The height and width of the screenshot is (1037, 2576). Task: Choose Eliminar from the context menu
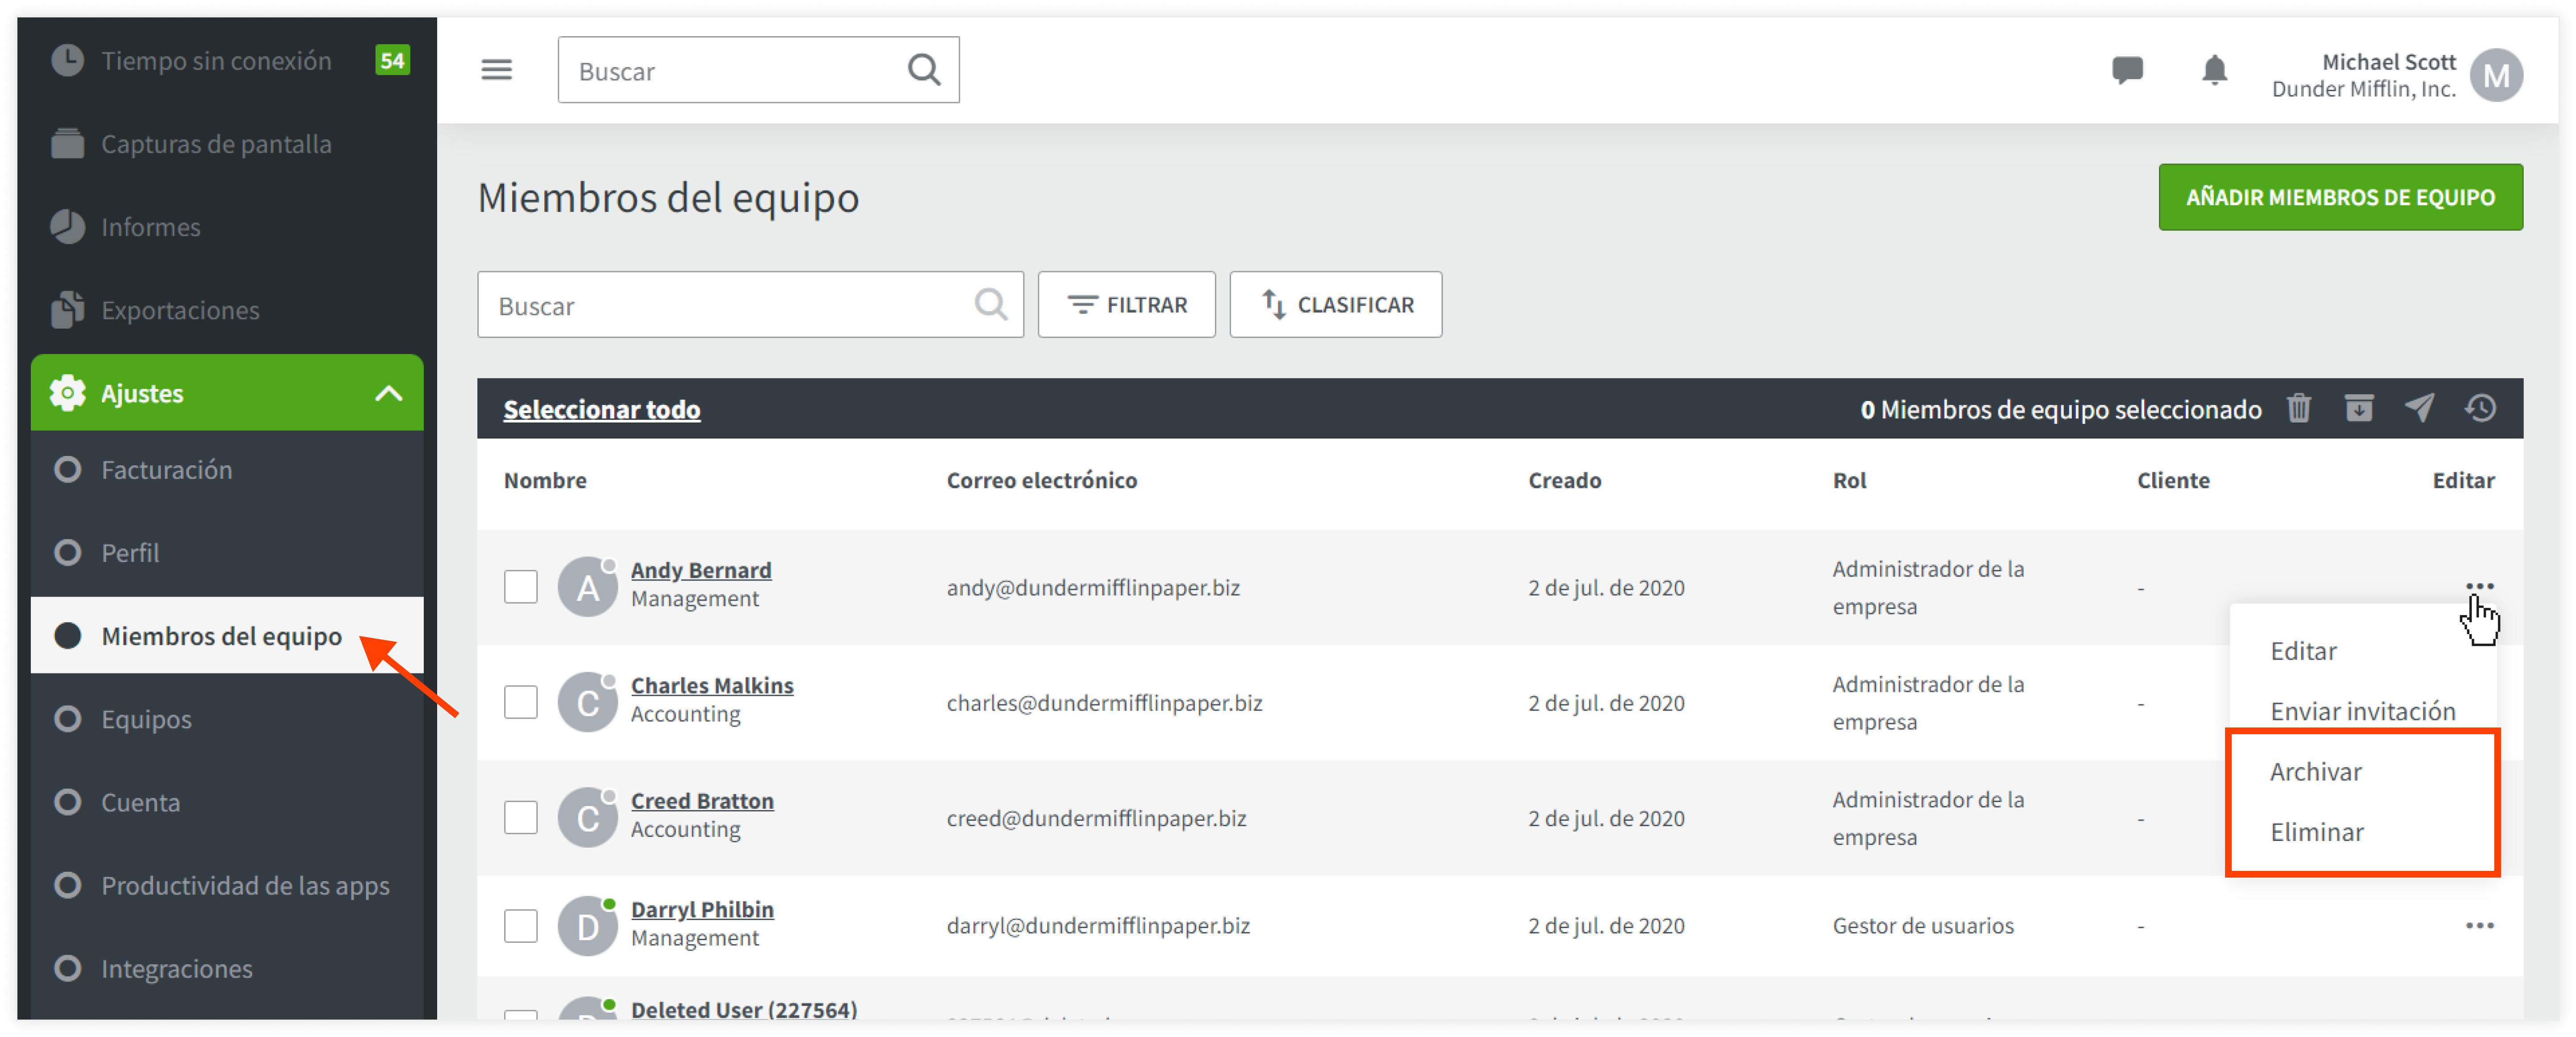tap(2316, 832)
